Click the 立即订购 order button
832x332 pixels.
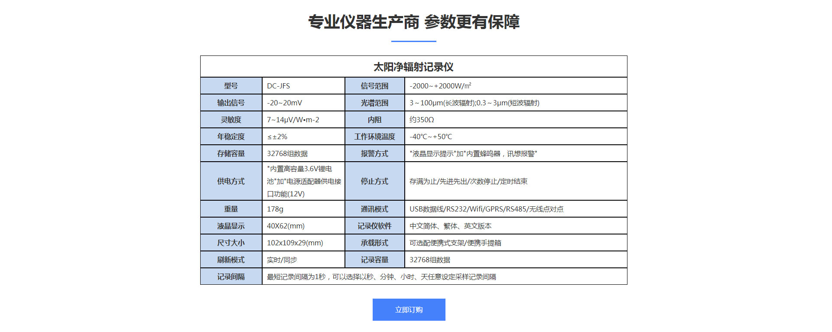pyautogui.click(x=409, y=309)
